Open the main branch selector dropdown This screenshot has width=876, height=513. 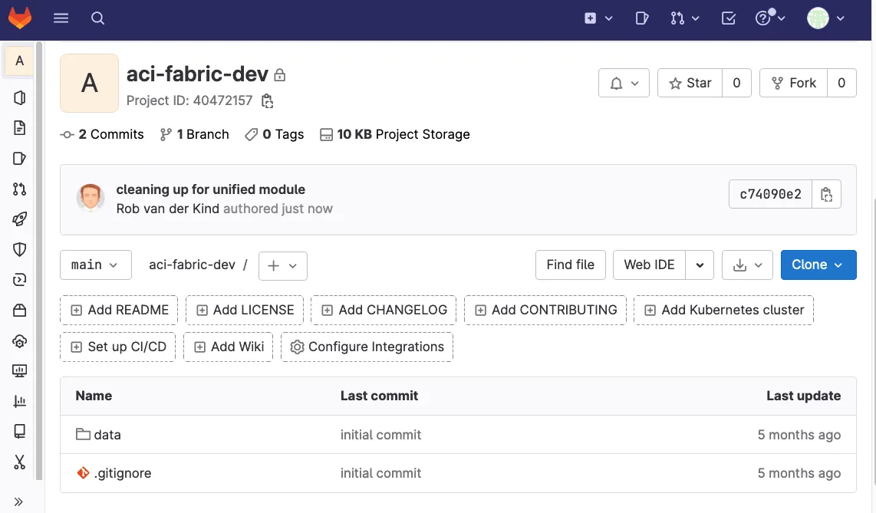pyautogui.click(x=95, y=265)
